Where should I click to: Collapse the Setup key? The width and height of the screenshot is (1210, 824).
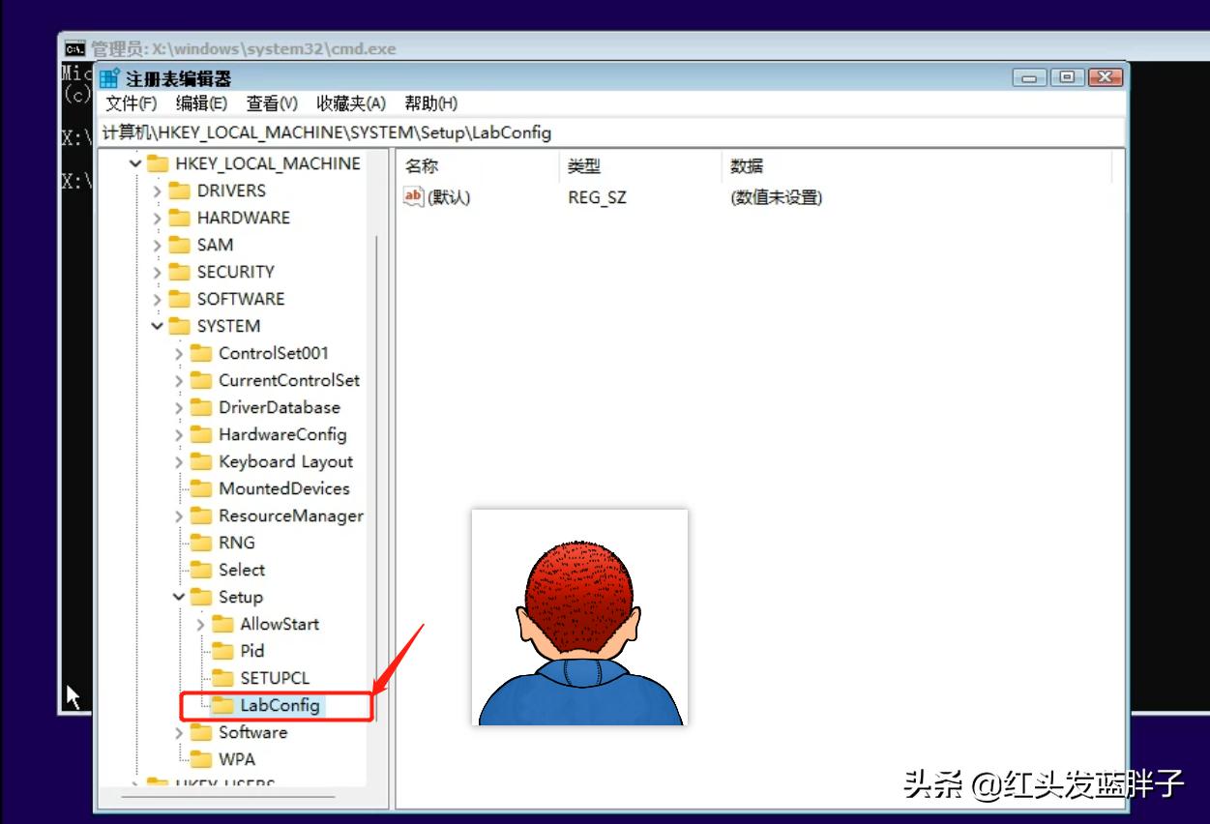point(179,597)
